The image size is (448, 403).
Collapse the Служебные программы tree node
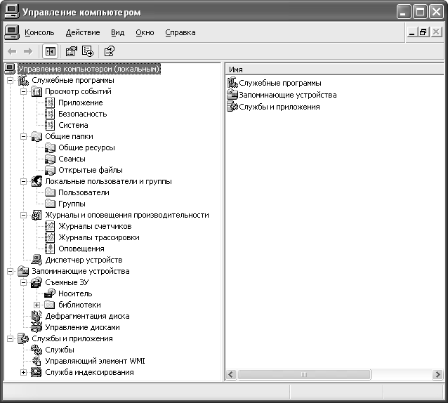point(10,81)
